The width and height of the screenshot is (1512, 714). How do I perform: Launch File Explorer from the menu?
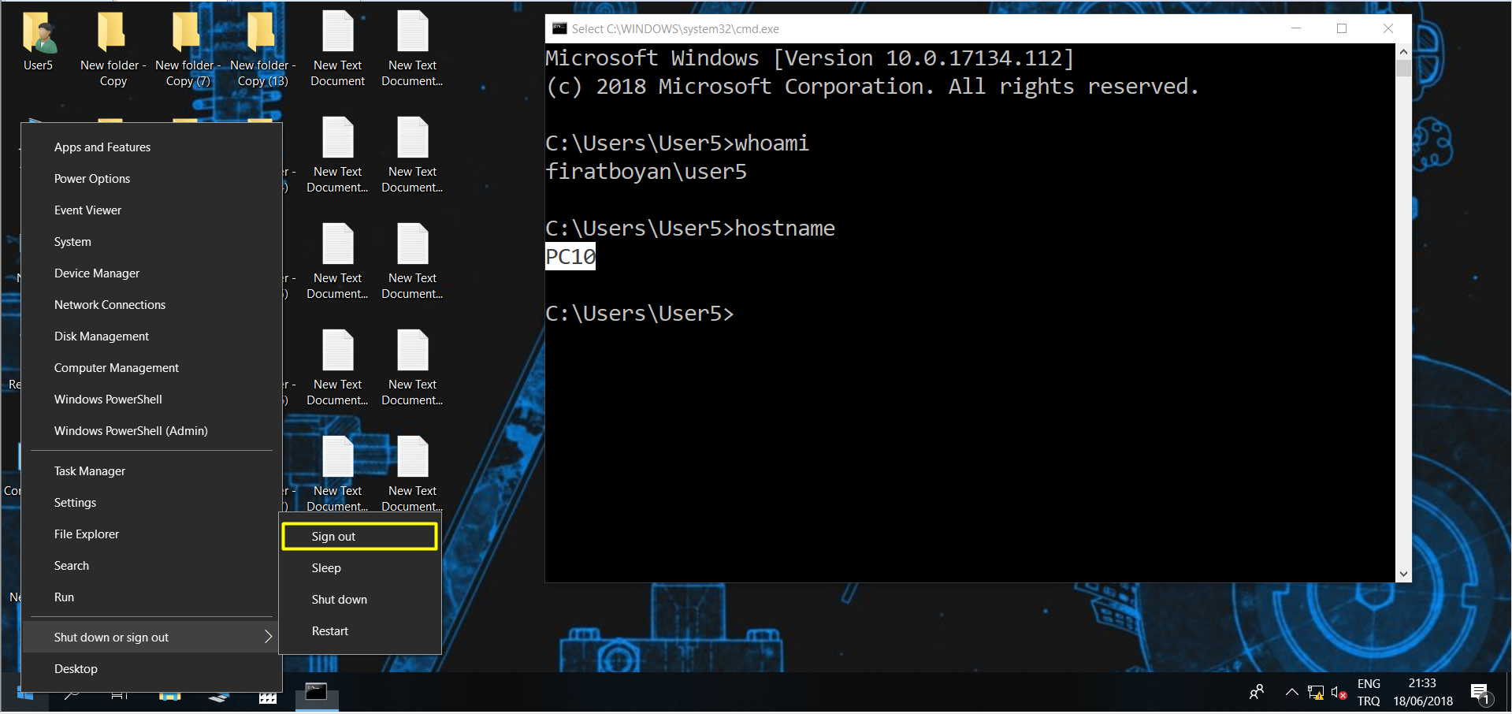pyautogui.click(x=151, y=534)
